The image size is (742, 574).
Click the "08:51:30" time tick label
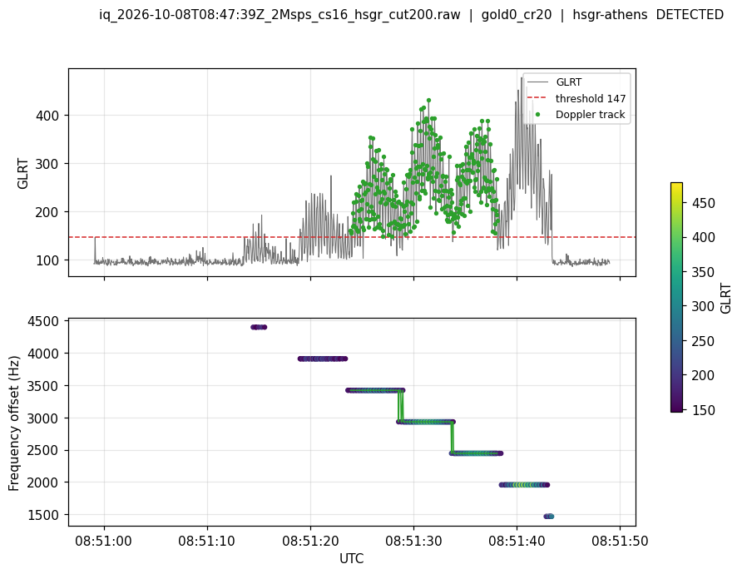[413, 541]
